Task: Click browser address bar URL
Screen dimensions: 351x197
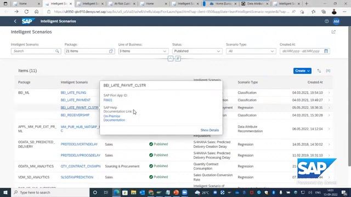Action: pyautogui.click(x=171, y=11)
